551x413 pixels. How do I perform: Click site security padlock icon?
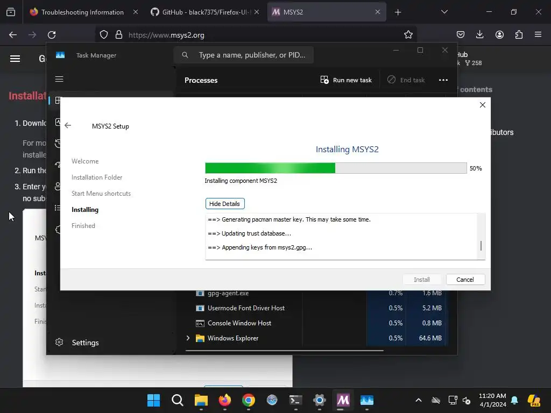pyautogui.click(x=119, y=35)
